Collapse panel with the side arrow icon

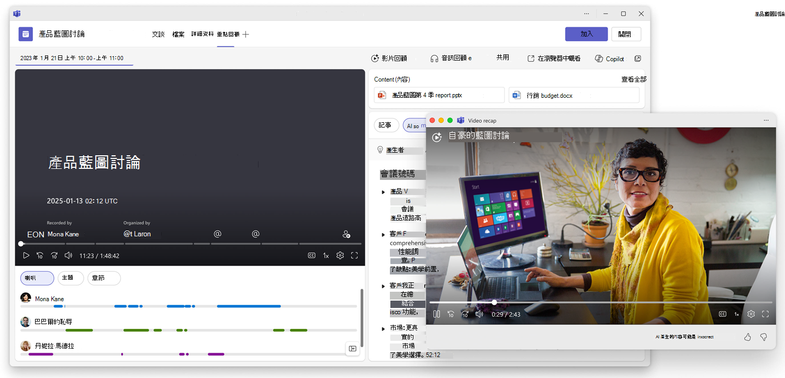(353, 349)
